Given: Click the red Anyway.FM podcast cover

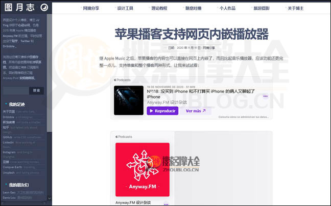Looking at the screenshot, I should coord(143,170).
